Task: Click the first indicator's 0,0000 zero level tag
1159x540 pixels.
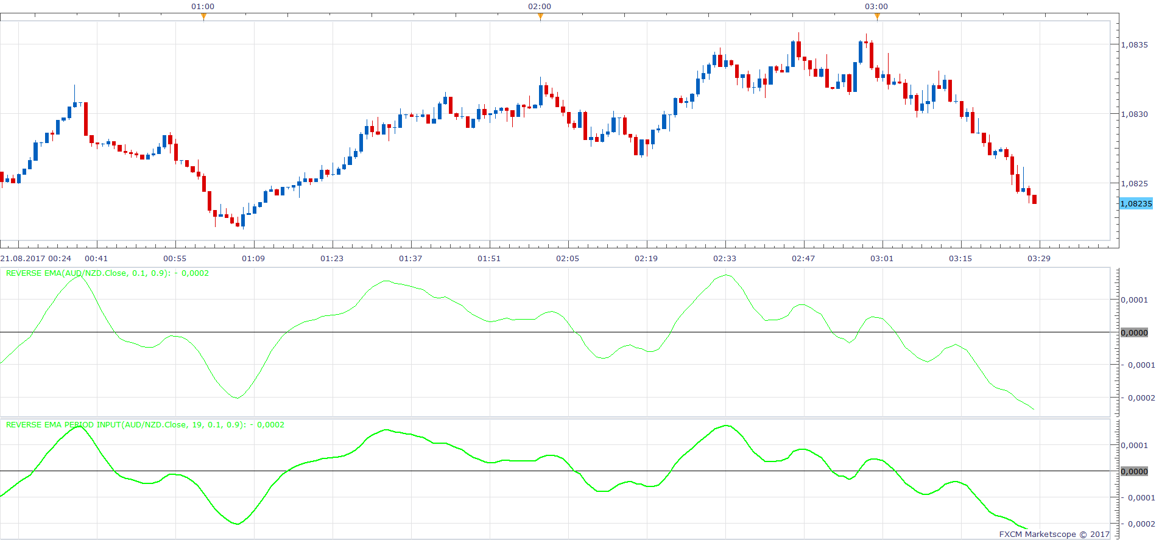Action: click(x=1135, y=333)
